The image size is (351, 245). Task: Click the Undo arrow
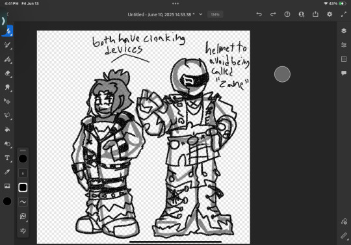click(x=259, y=14)
